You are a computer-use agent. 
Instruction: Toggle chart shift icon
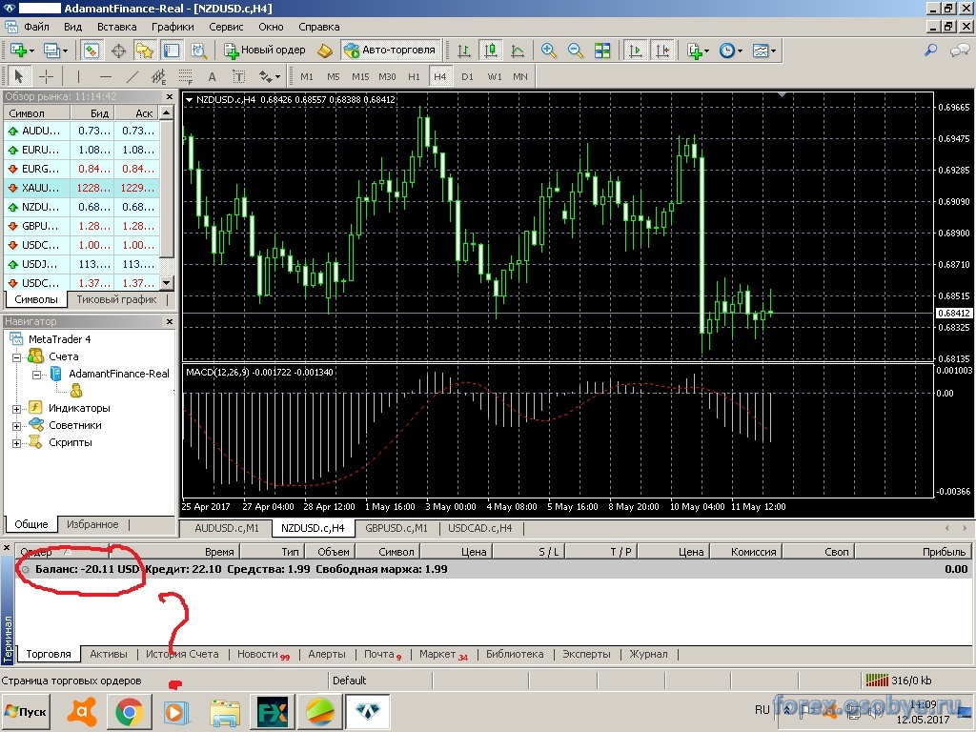pyautogui.click(x=662, y=51)
